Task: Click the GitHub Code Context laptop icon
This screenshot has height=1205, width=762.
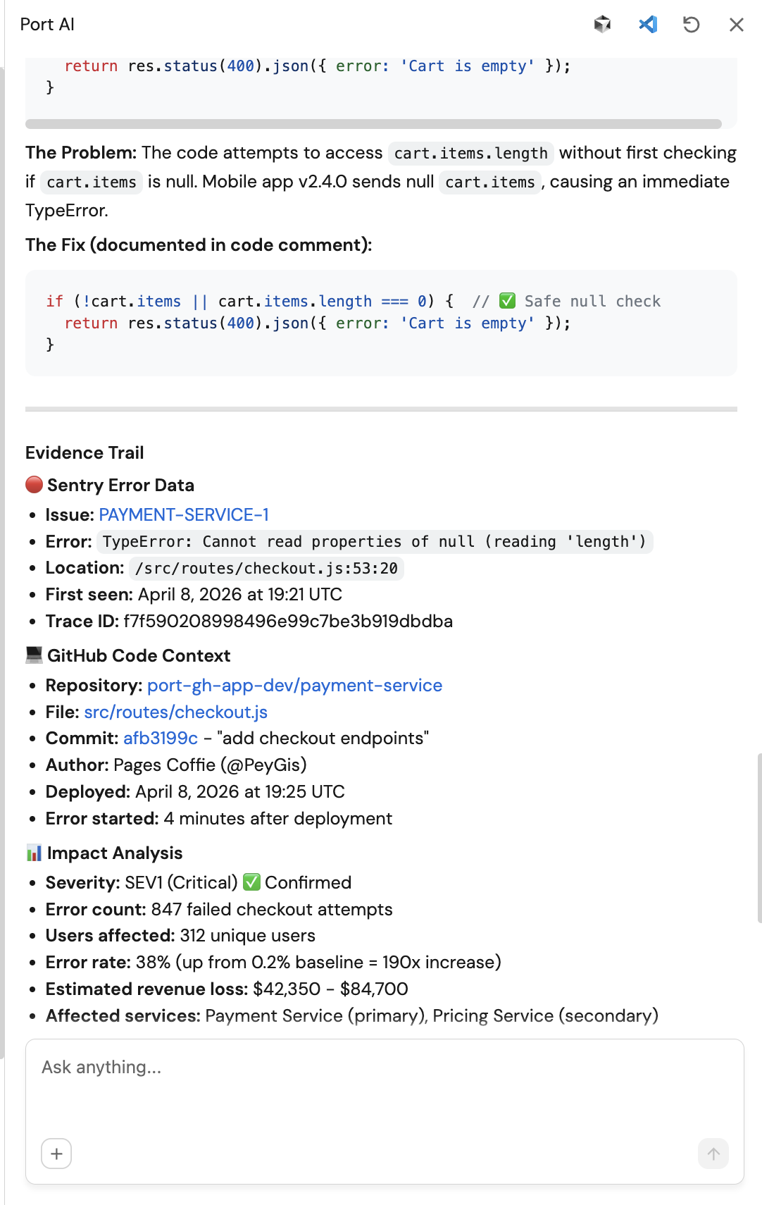Action: coord(34,655)
